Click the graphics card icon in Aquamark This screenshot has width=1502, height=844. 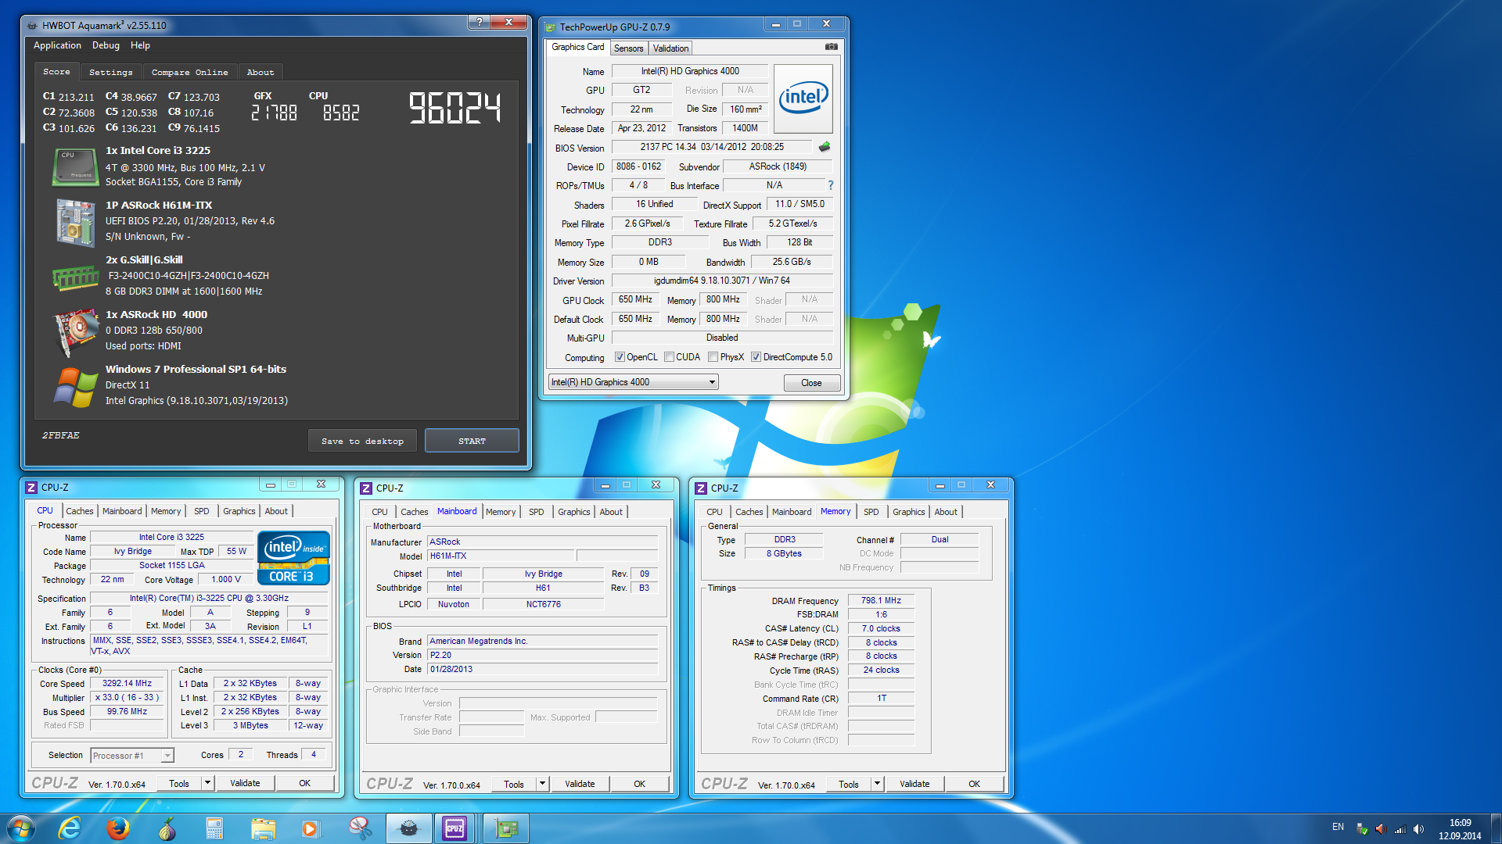tap(75, 332)
